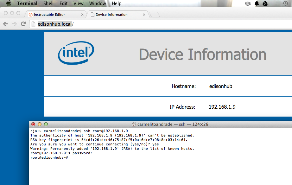Image resolution: width=292 pixels, height=185 pixels.
Task: Click the browser window zoom button
Action: 18,13
